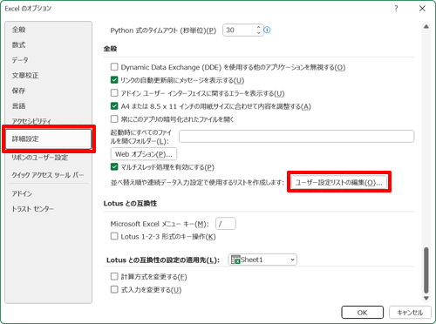The height and width of the screenshot is (324, 436).
Task: Click the vertical scrollbar thumb
Action: click(x=426, y=270)
